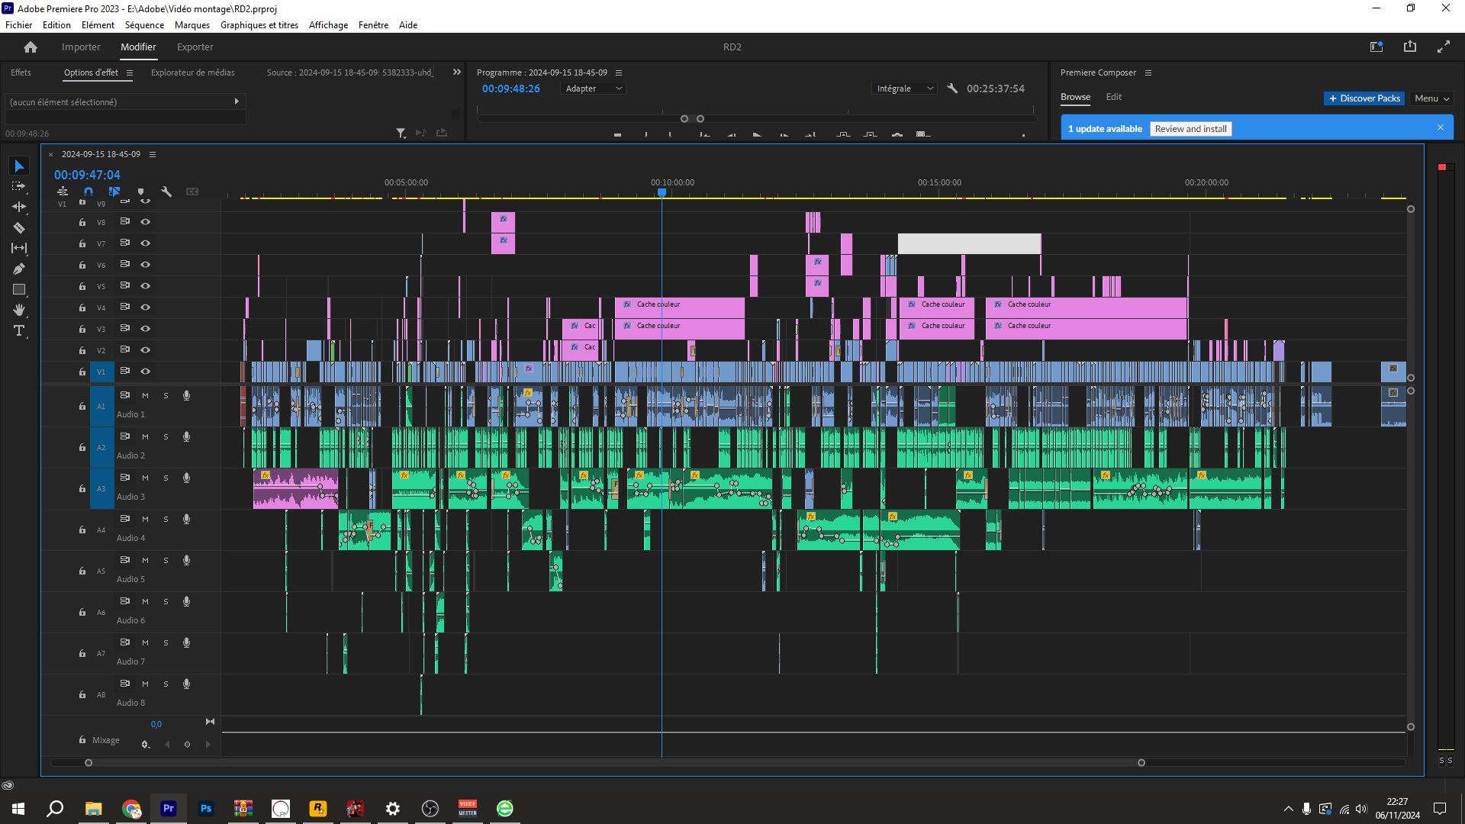Image resolution: width=1465 pixels, height=824 pixels.
Task: Click the filter funnel in Effect Controls
Action: (x=401, y=134)
